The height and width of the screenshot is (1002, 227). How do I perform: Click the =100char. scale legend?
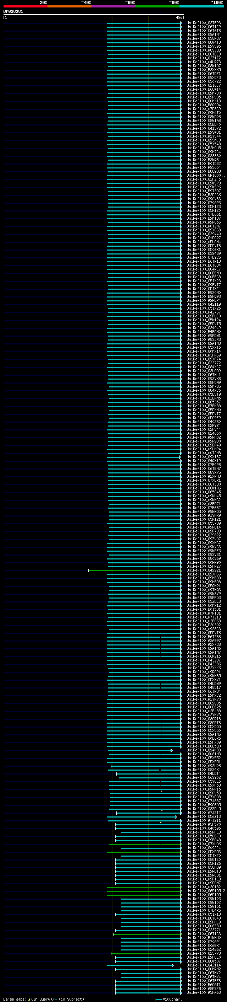(x=169, y=999)
